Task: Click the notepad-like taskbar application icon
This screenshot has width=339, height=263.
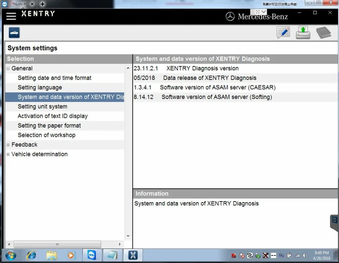Action: [112, 255]
